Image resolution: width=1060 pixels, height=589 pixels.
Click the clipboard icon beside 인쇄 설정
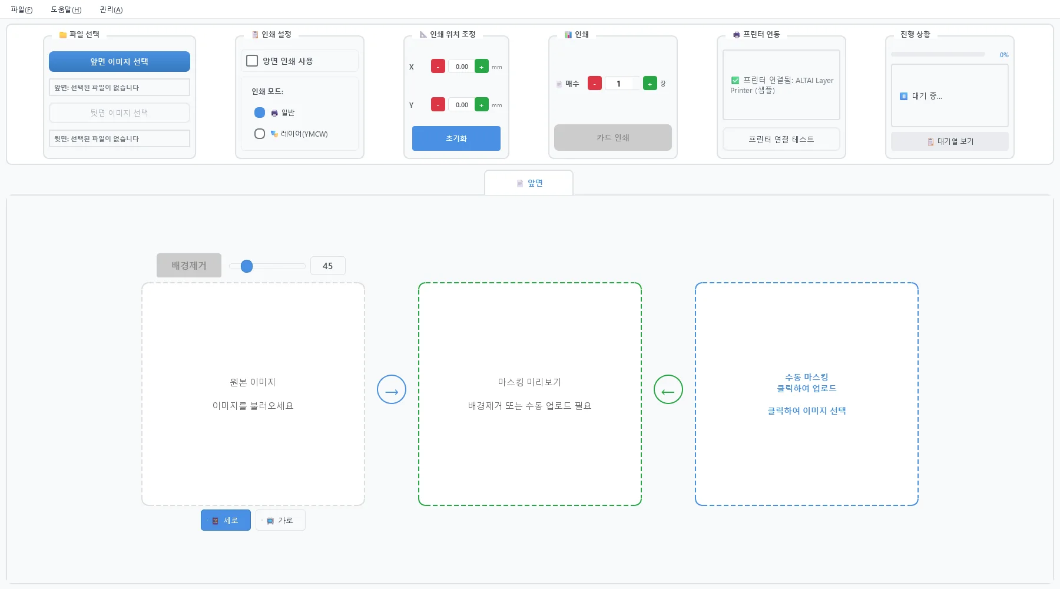[x=255, y=35]
